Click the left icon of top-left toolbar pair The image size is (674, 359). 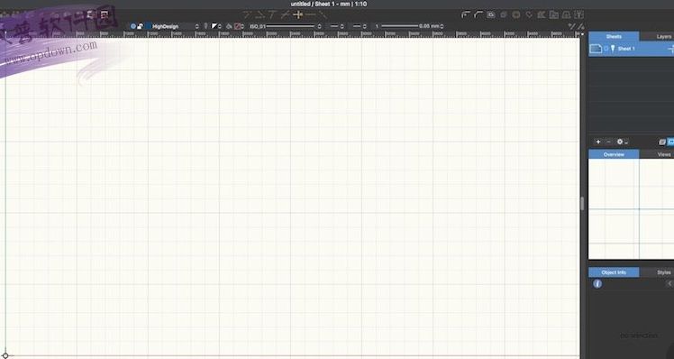click(x=91, y=14)
